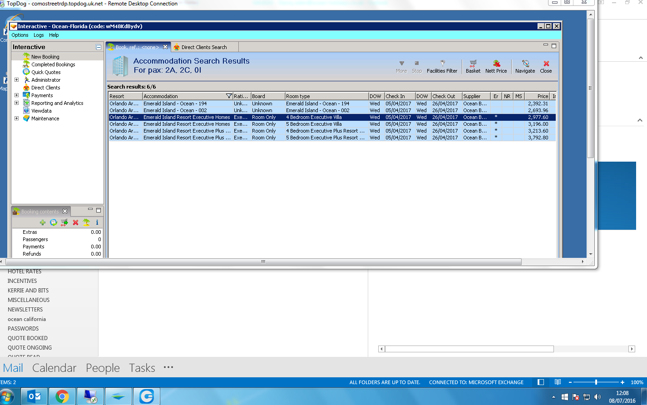Image resolution: width=647 pixels, height=405 pixels.
Task: Sort results by the Board column header
Action: (x=268, y=96)
